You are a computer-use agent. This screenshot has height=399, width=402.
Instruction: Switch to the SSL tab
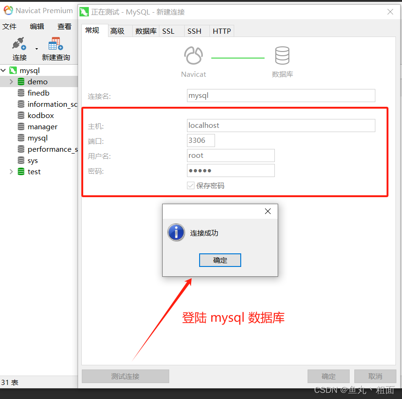click(171, 31)
